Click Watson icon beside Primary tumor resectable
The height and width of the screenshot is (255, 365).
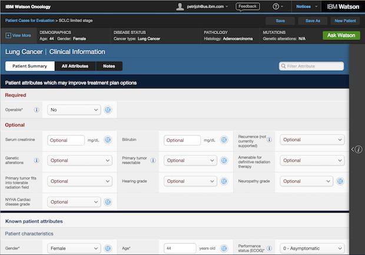(224, 160)
